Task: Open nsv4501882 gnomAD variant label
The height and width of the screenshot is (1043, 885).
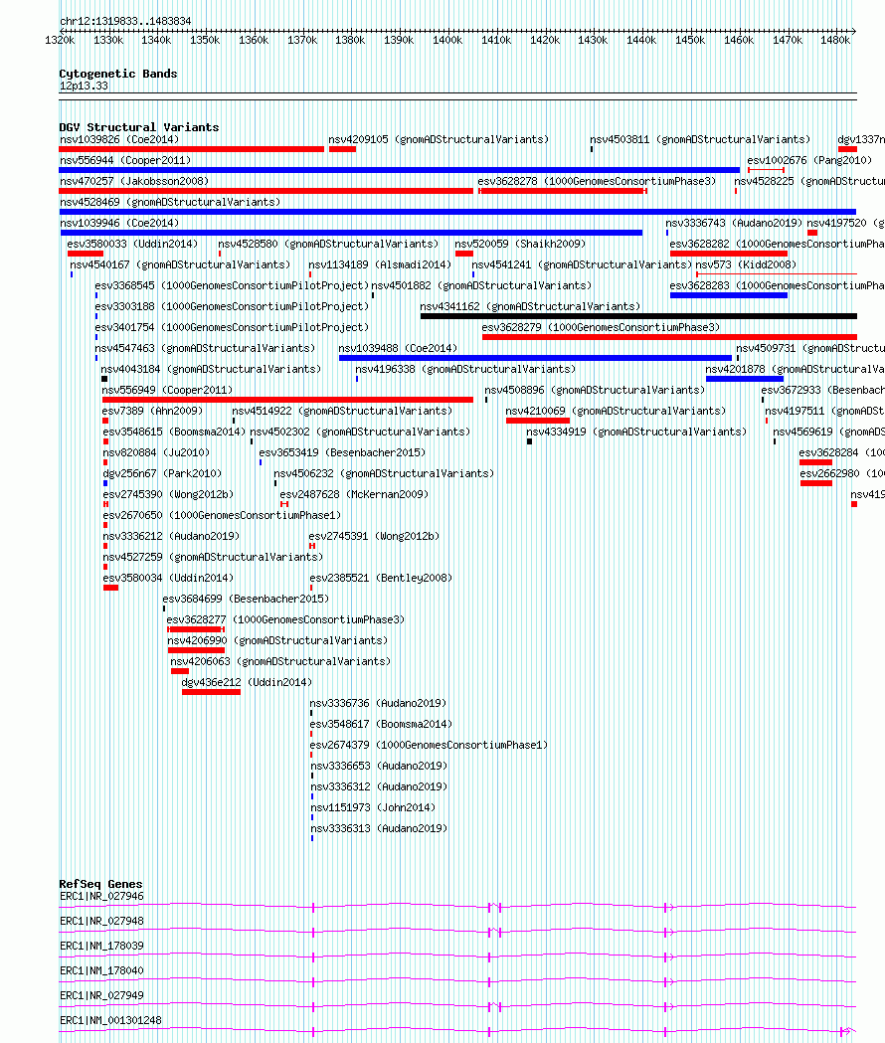Action: pos(481,285)
